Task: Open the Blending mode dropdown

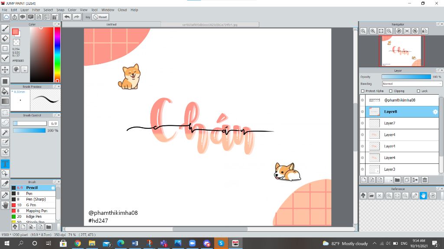Action: pyautogui.click(x=412, y=84)
